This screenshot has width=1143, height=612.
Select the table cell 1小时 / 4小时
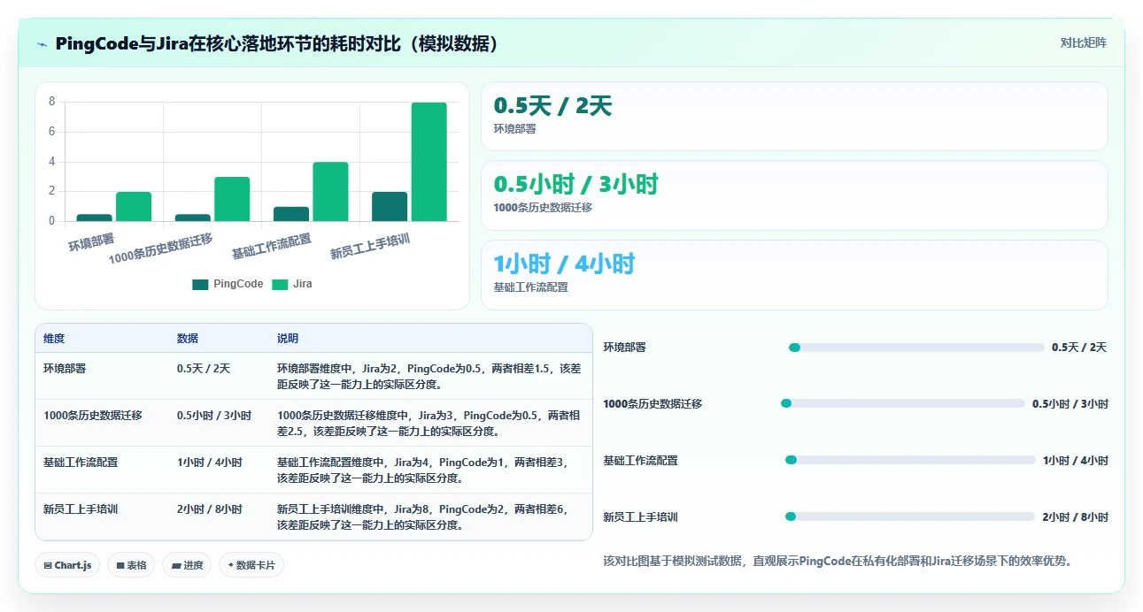coord(210,462)
